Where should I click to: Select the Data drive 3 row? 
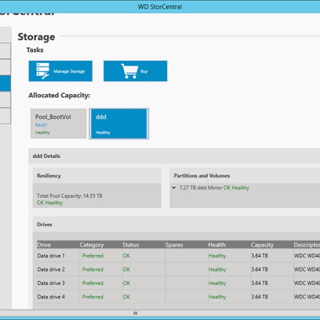178,283
